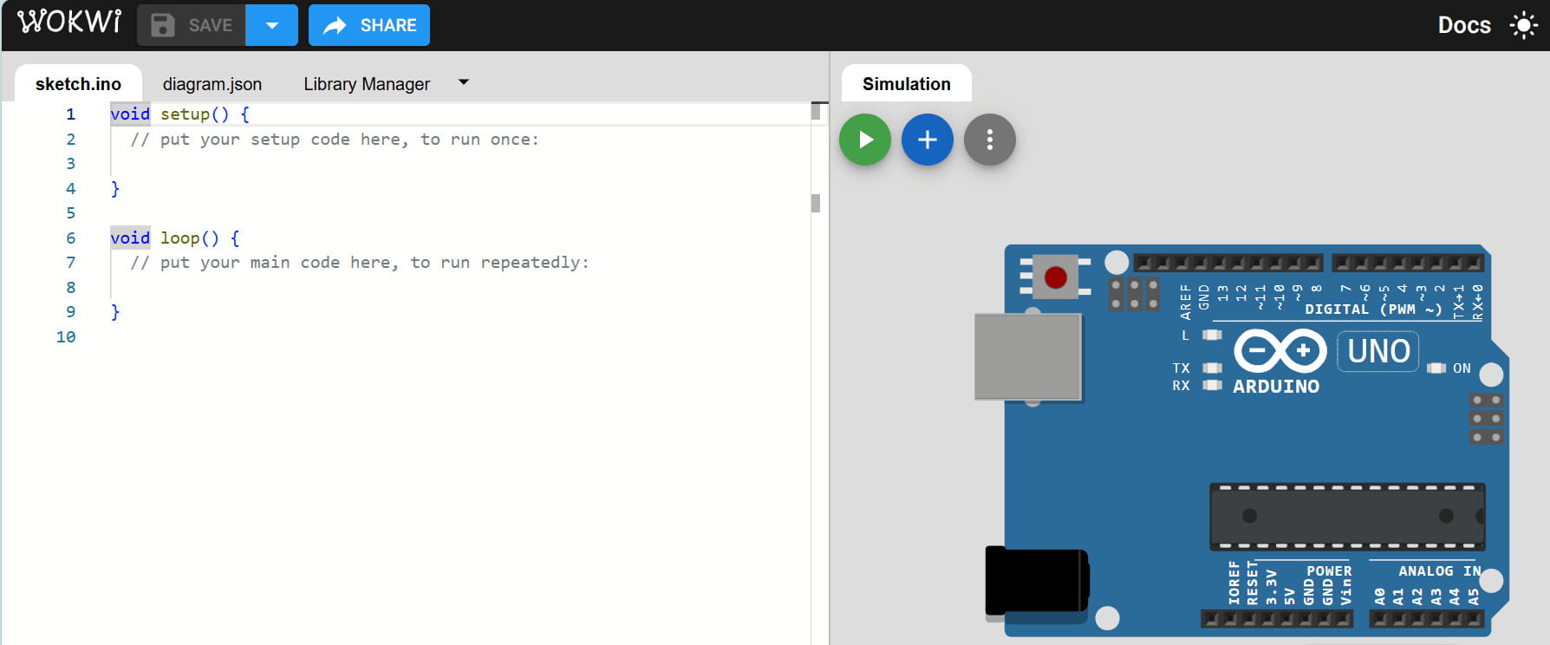Click the ON power LED on the board
This screenshot has height=645, width=1550.
(x=1436, y=368)
